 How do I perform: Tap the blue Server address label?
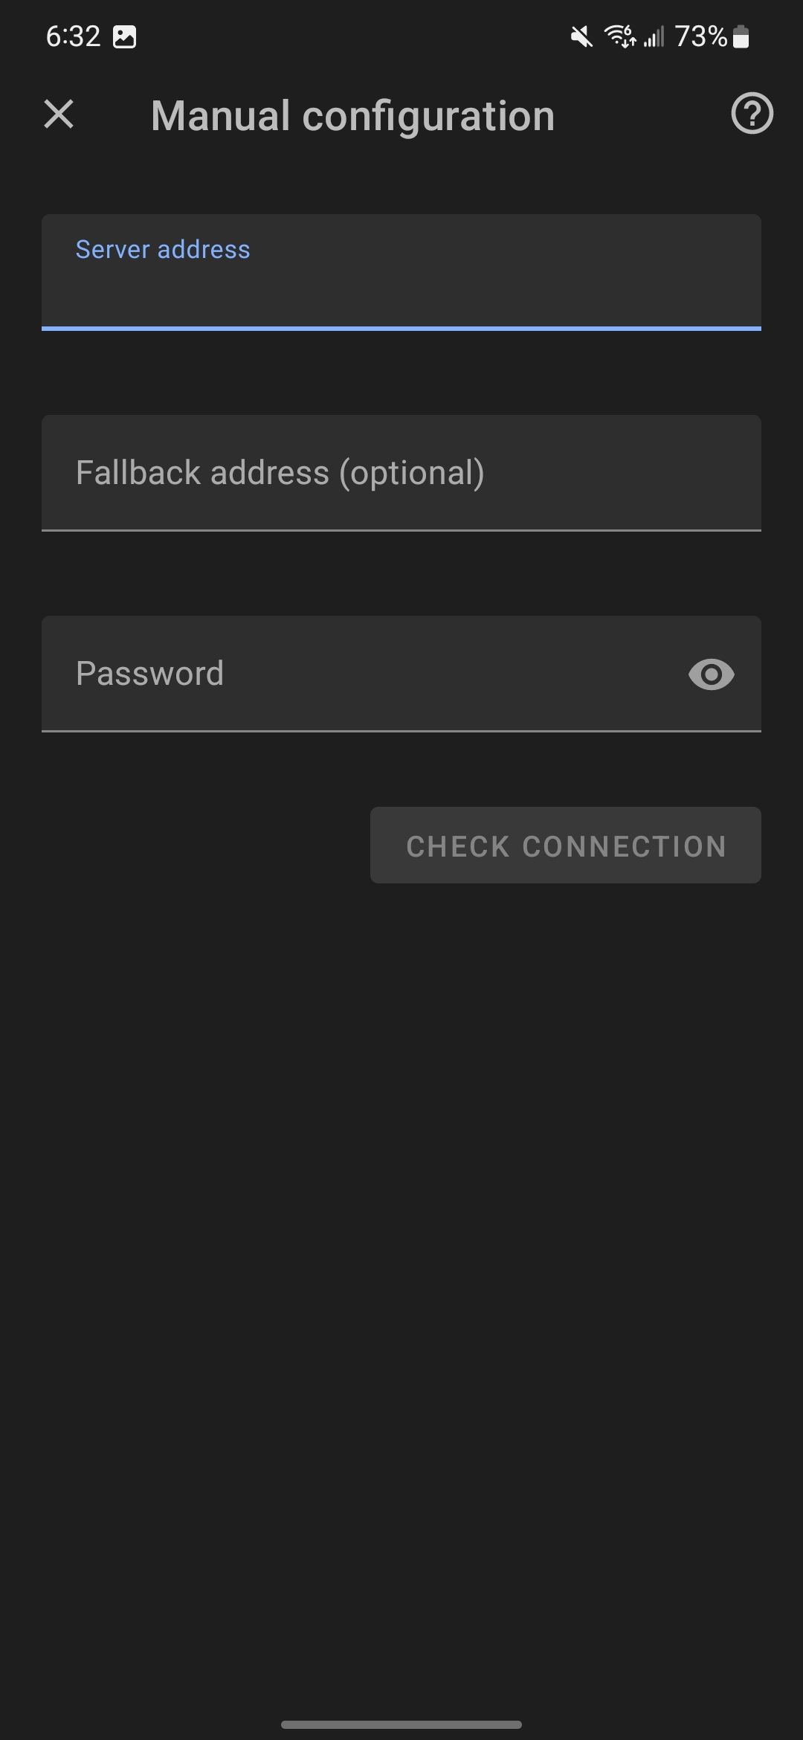(163, 250)
